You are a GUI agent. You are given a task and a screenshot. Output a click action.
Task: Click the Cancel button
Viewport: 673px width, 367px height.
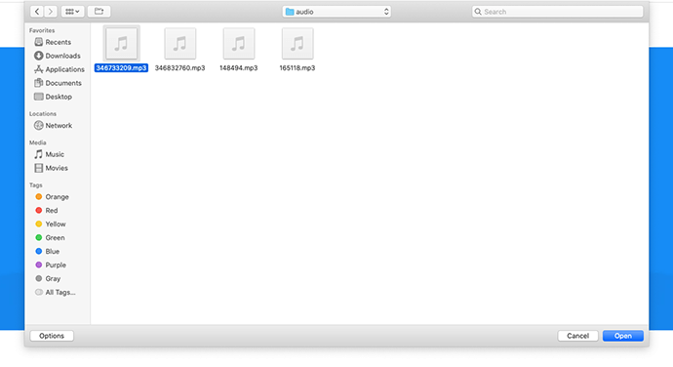click(577, 336)
